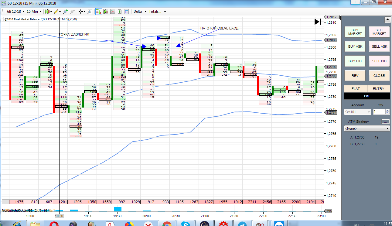Click the BUY BID button
The height and width of the screenshot is (226, 392).
[355, 61]
